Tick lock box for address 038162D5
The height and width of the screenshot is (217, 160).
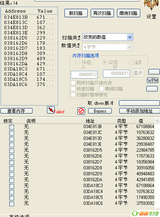11,150
